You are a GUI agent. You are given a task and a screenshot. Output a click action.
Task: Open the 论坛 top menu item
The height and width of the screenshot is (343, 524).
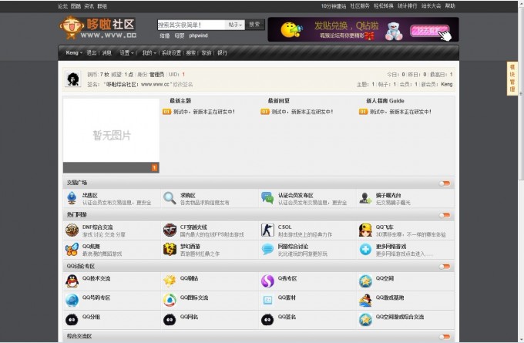[x=62, y=6]
